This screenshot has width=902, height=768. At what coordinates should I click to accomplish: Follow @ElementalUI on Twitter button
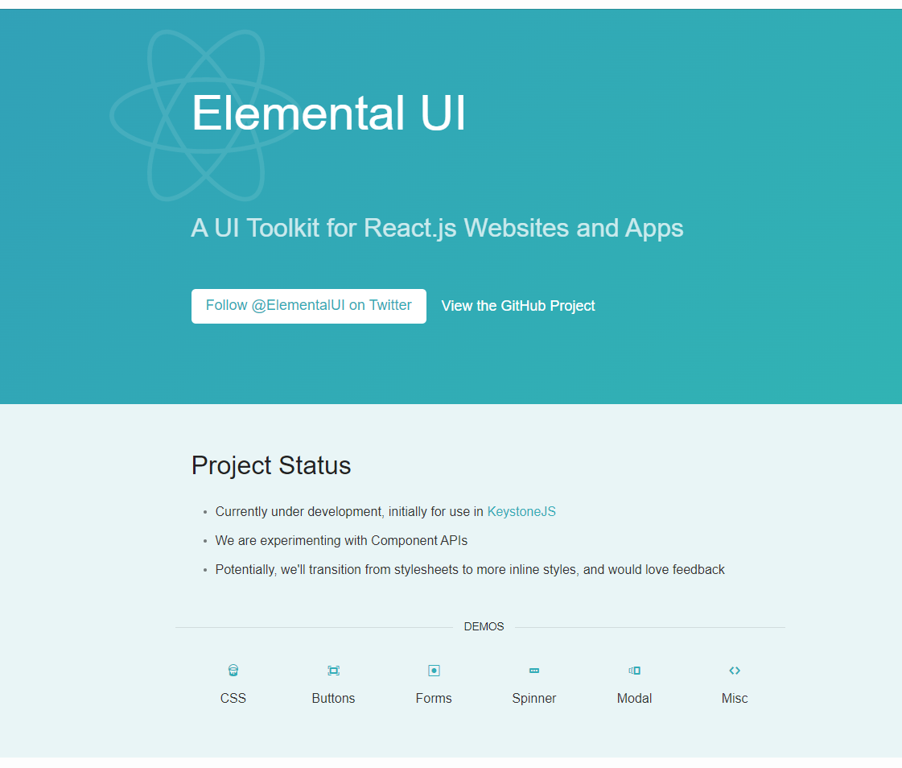coord(309,306)
